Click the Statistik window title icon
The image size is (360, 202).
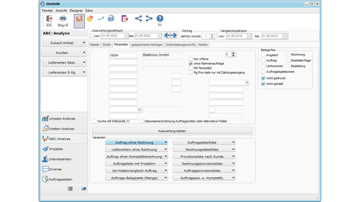(x=43, y=4)
